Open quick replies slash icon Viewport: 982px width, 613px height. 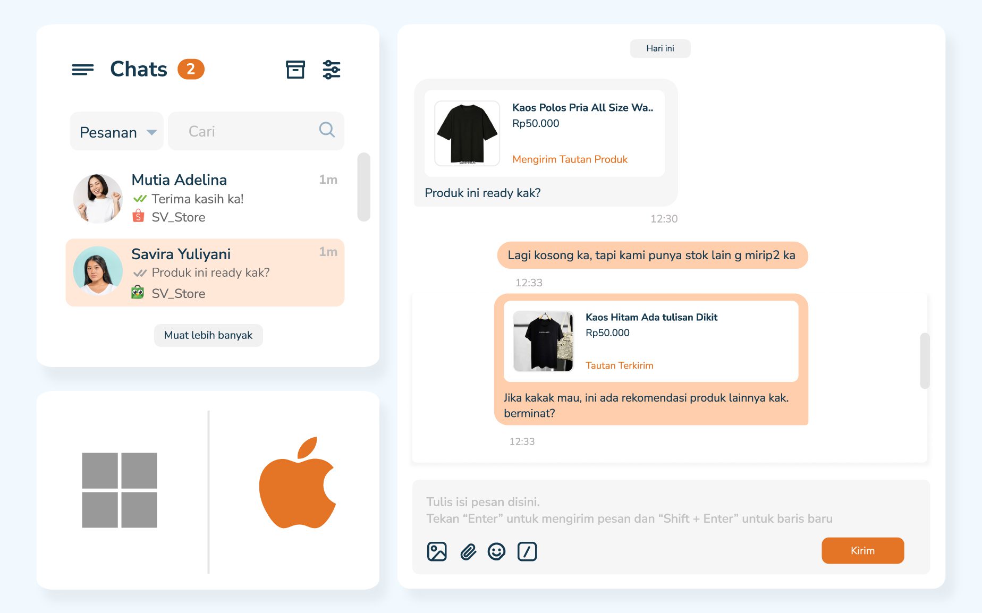(527, 551)
